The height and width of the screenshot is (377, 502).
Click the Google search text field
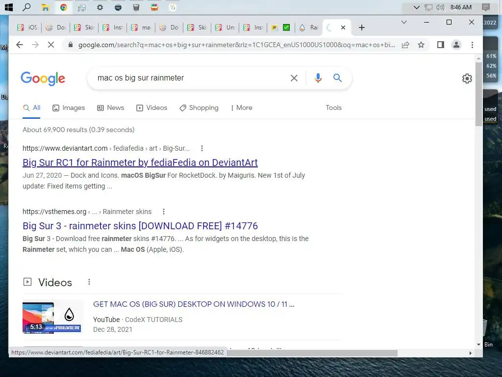click(x=191, y=78)
